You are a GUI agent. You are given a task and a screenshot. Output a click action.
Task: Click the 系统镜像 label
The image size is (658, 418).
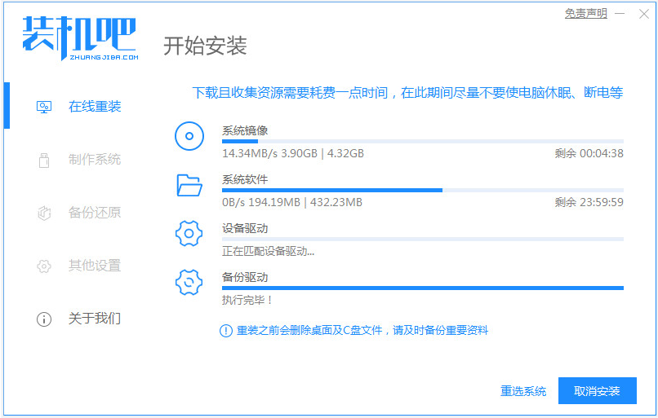[245, 130]
